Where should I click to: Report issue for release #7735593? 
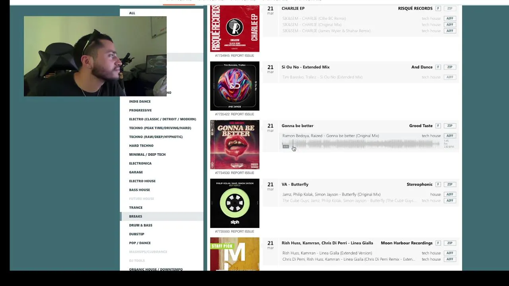(242, 232)
